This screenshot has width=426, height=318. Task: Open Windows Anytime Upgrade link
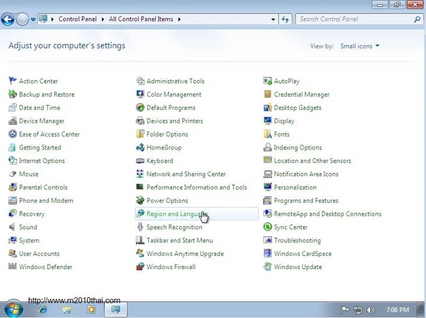click(185, 253)
